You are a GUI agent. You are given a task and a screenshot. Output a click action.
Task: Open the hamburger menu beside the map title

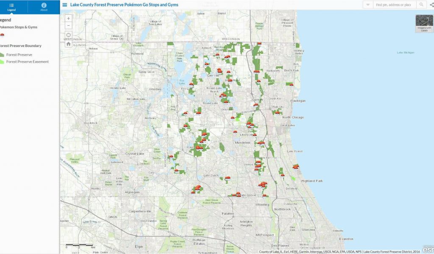tap(64, 5)
